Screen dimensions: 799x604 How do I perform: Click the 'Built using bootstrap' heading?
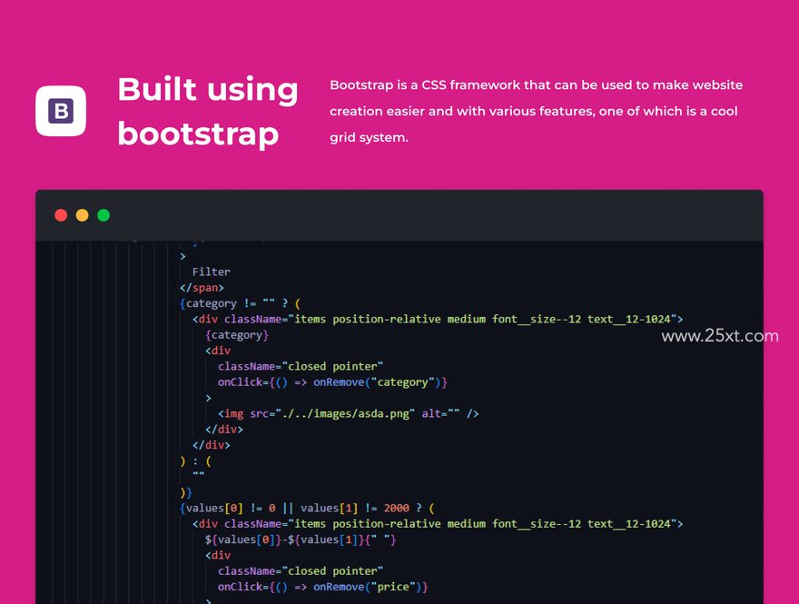pos(208,111)
